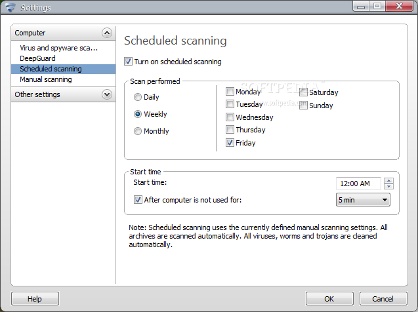Close the Settings window
The width and height of the screenshot is (418, 312).
[x=399, y=6]
